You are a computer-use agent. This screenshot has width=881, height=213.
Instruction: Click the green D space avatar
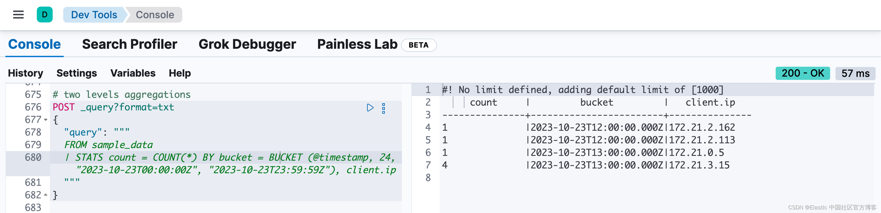click(45, 15)
